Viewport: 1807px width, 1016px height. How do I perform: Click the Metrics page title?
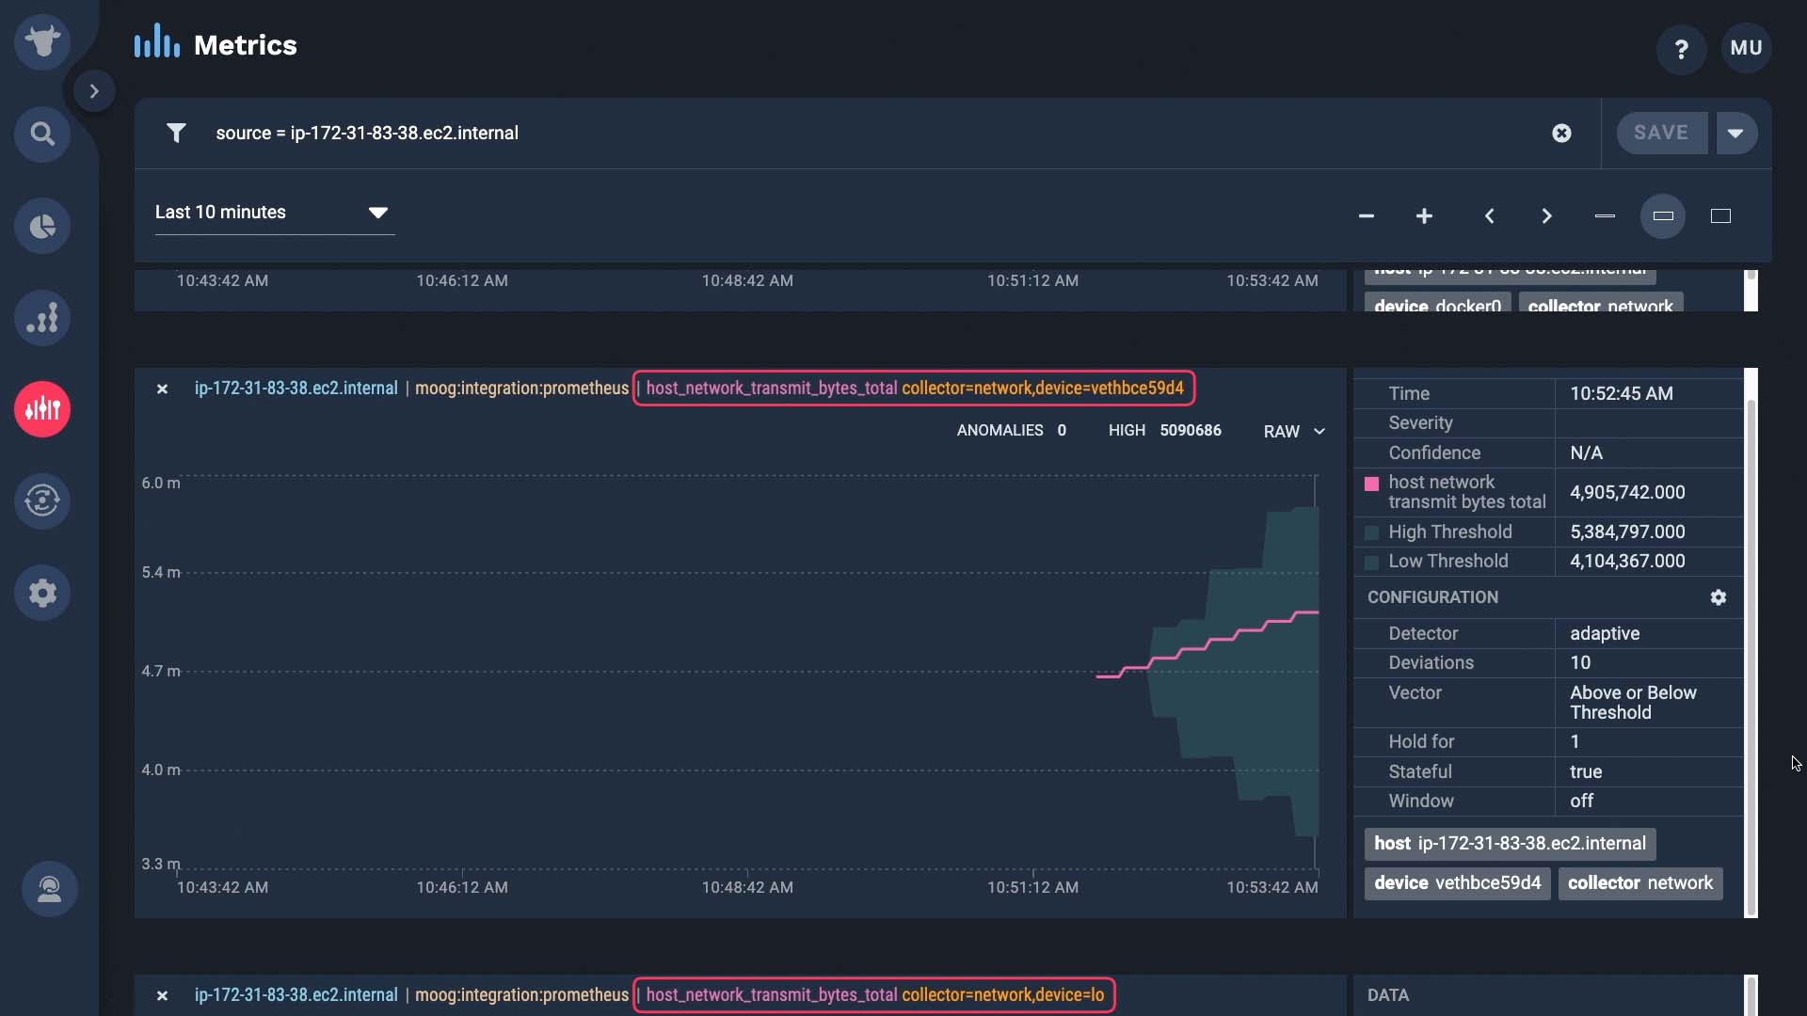point(245,44)
